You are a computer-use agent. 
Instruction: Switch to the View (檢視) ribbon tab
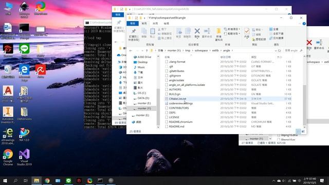(x=166, y=24)
